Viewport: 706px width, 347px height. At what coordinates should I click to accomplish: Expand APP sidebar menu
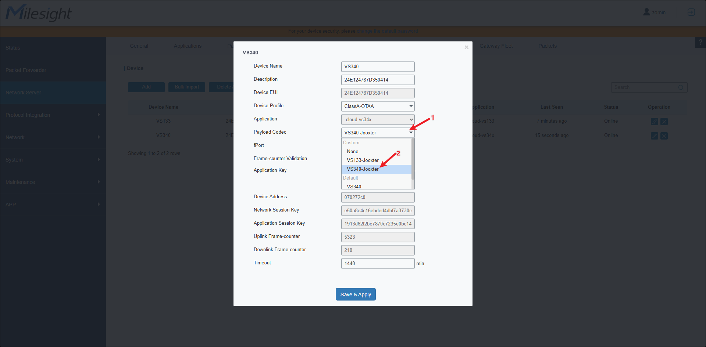point(53,205)
